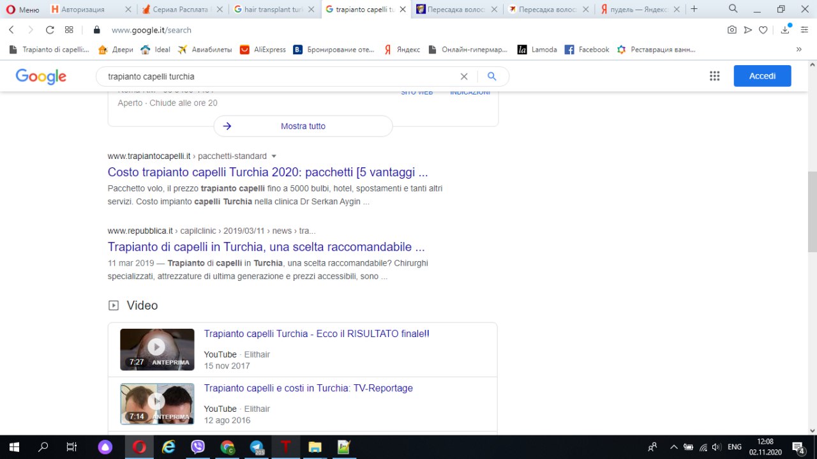The image size is (817, 459).
Task: Open Costo trapianto capelli Turchia 2020 result
Action: point(267,172)
